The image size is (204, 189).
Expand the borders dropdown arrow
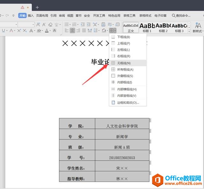coord(115,31)
